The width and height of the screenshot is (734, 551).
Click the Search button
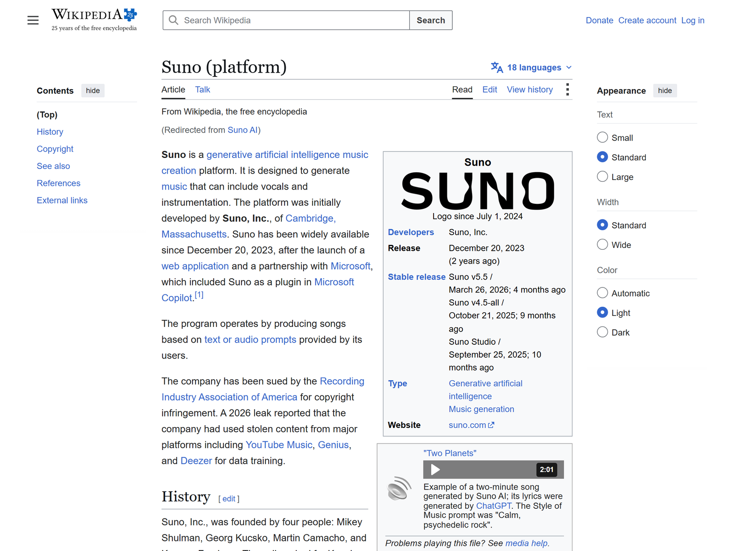(431, 20)
